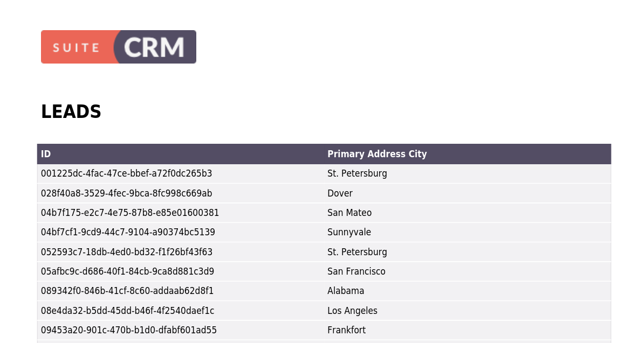This screenshot has height=343, width=625.
Task: Select lead ID starting with 028f40a8
Action: point(127,193)
